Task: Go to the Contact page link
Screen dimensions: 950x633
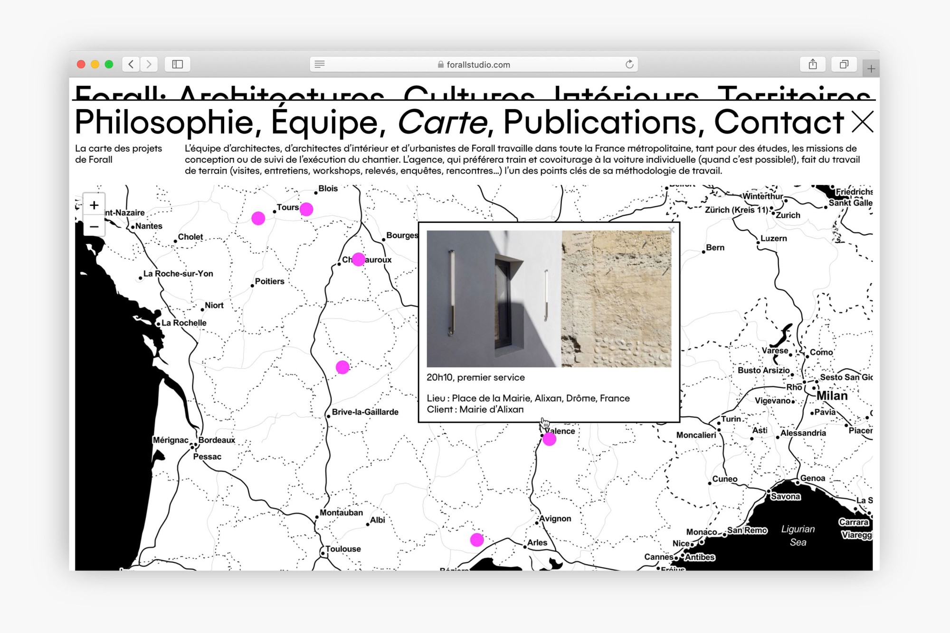Action: (x=779, y=122)
